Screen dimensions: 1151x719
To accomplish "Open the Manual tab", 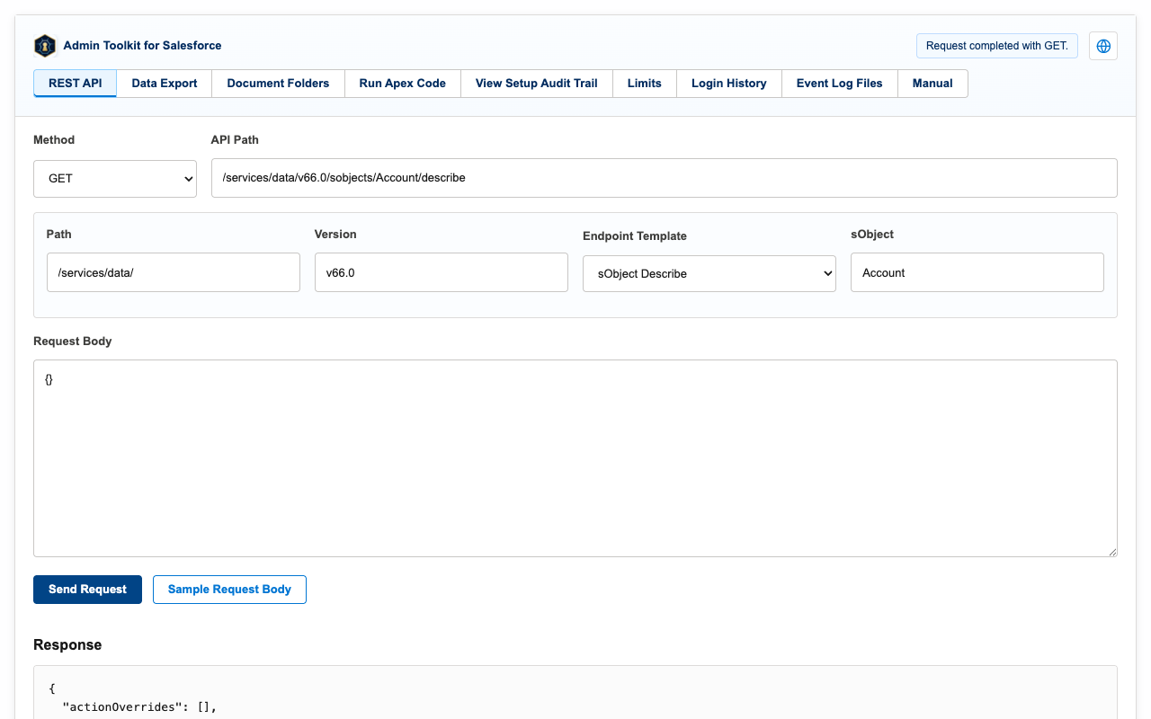I will pos(932,84).
